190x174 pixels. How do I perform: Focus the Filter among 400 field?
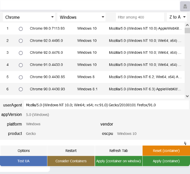pos(140,17)
